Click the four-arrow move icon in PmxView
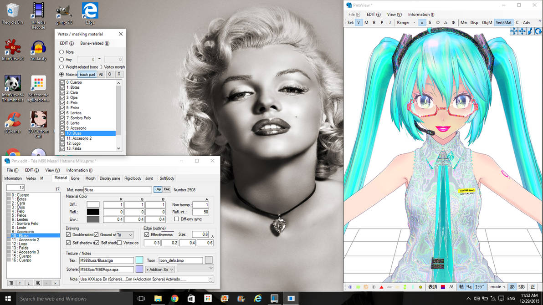543x305 pixels. [x=522, y=31]
